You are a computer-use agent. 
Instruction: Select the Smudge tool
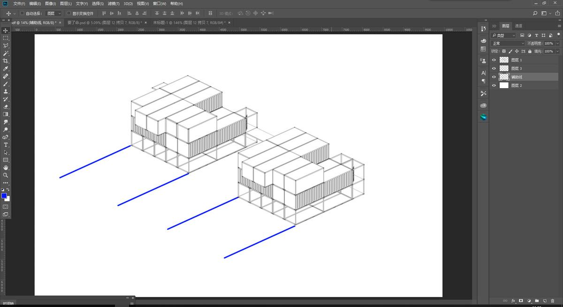pos(6,122)
